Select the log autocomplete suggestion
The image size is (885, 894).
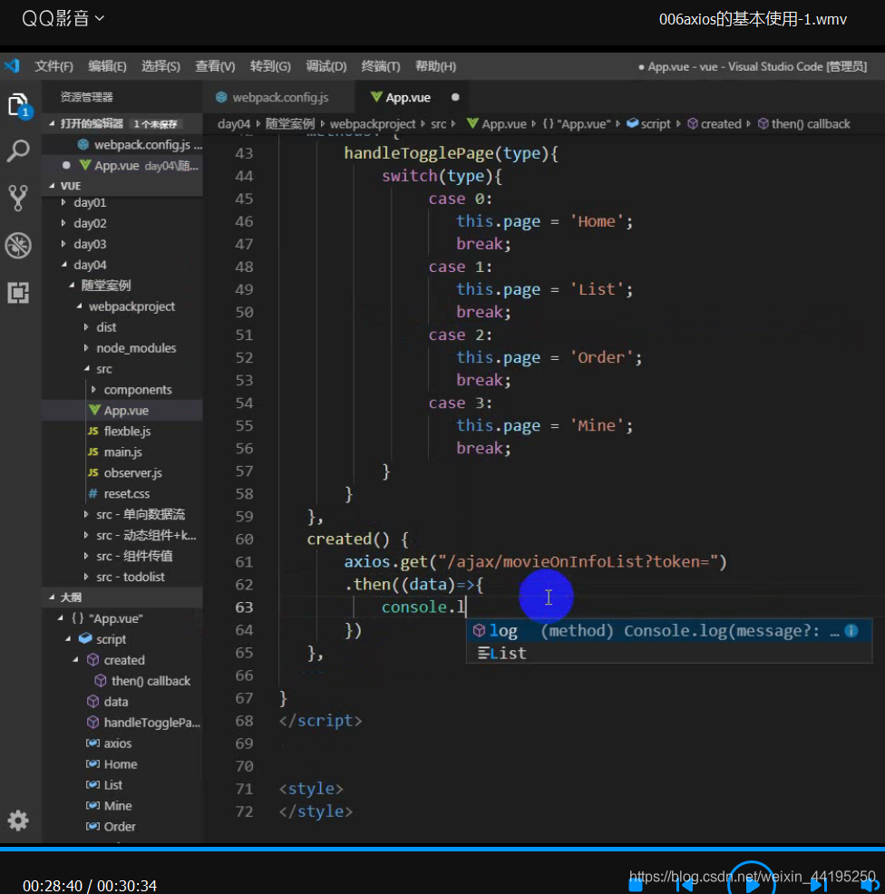tap(669, 630)
